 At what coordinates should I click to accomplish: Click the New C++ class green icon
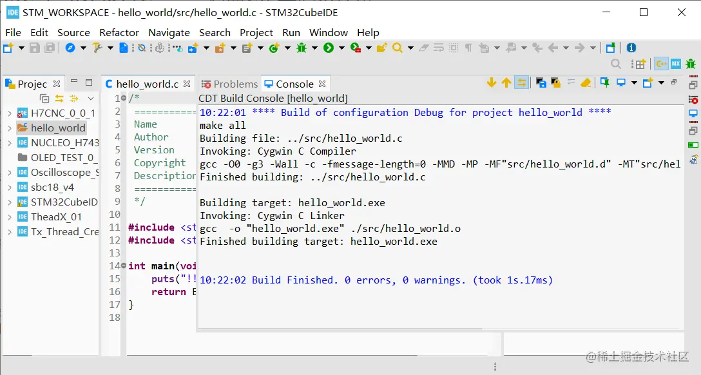[274, 48]
